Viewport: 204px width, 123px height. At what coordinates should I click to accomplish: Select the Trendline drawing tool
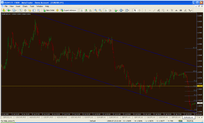tap(154, 10)
